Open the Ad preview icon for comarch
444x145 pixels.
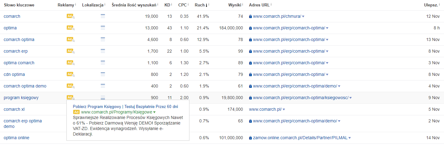coord(71,16)
